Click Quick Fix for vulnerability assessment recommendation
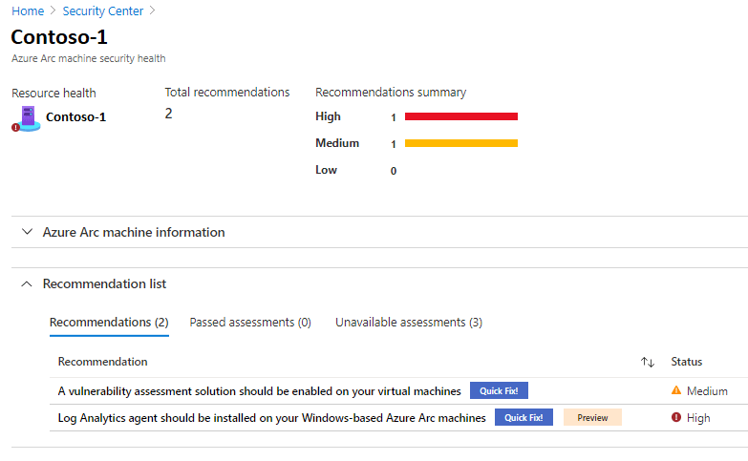The height and width of the screenshot is (461, 748). [499, 390]
